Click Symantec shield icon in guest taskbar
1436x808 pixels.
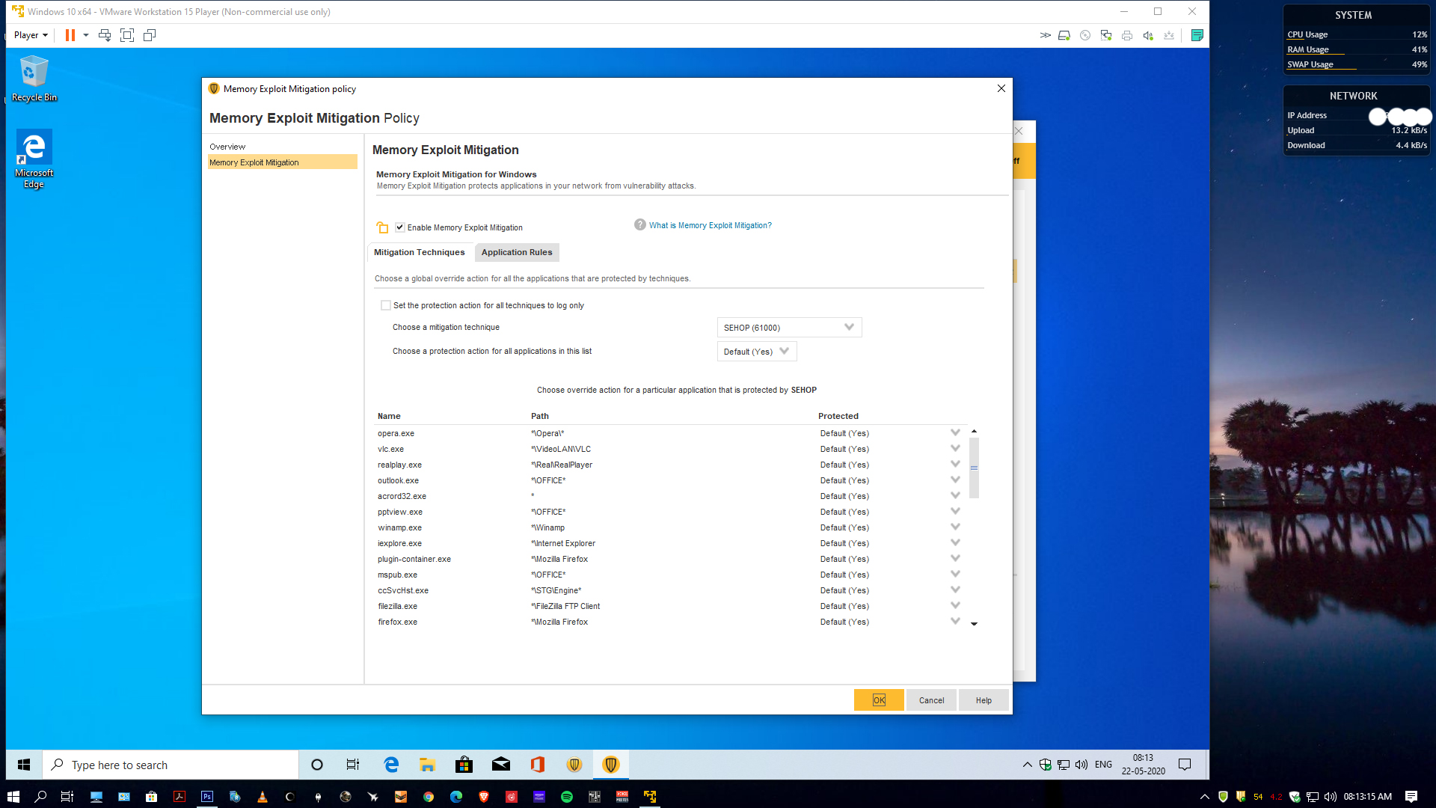pyautogui.click(x=574, y=765)
